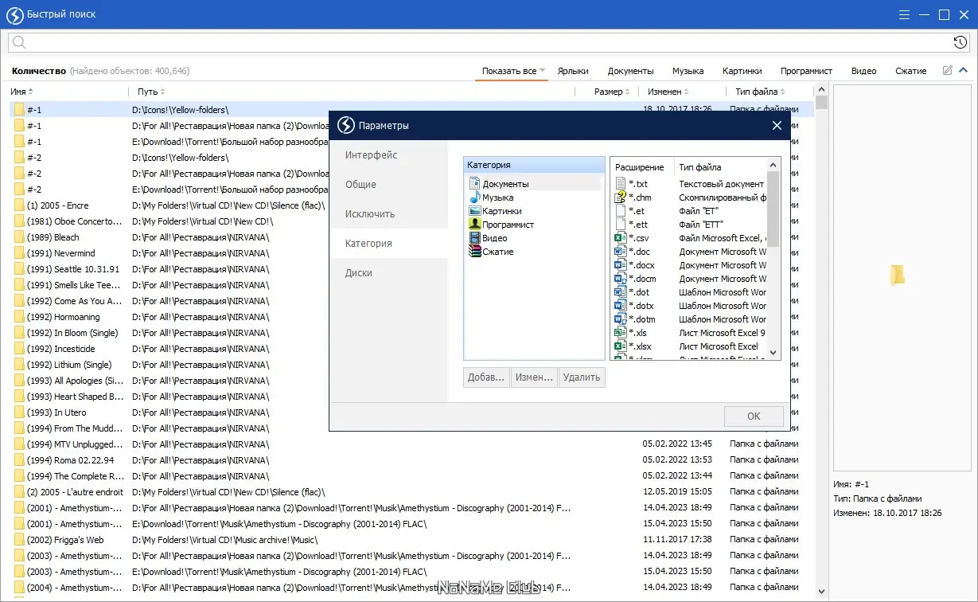
Task: Click the *.ett blank file icon
Action: 621,225
